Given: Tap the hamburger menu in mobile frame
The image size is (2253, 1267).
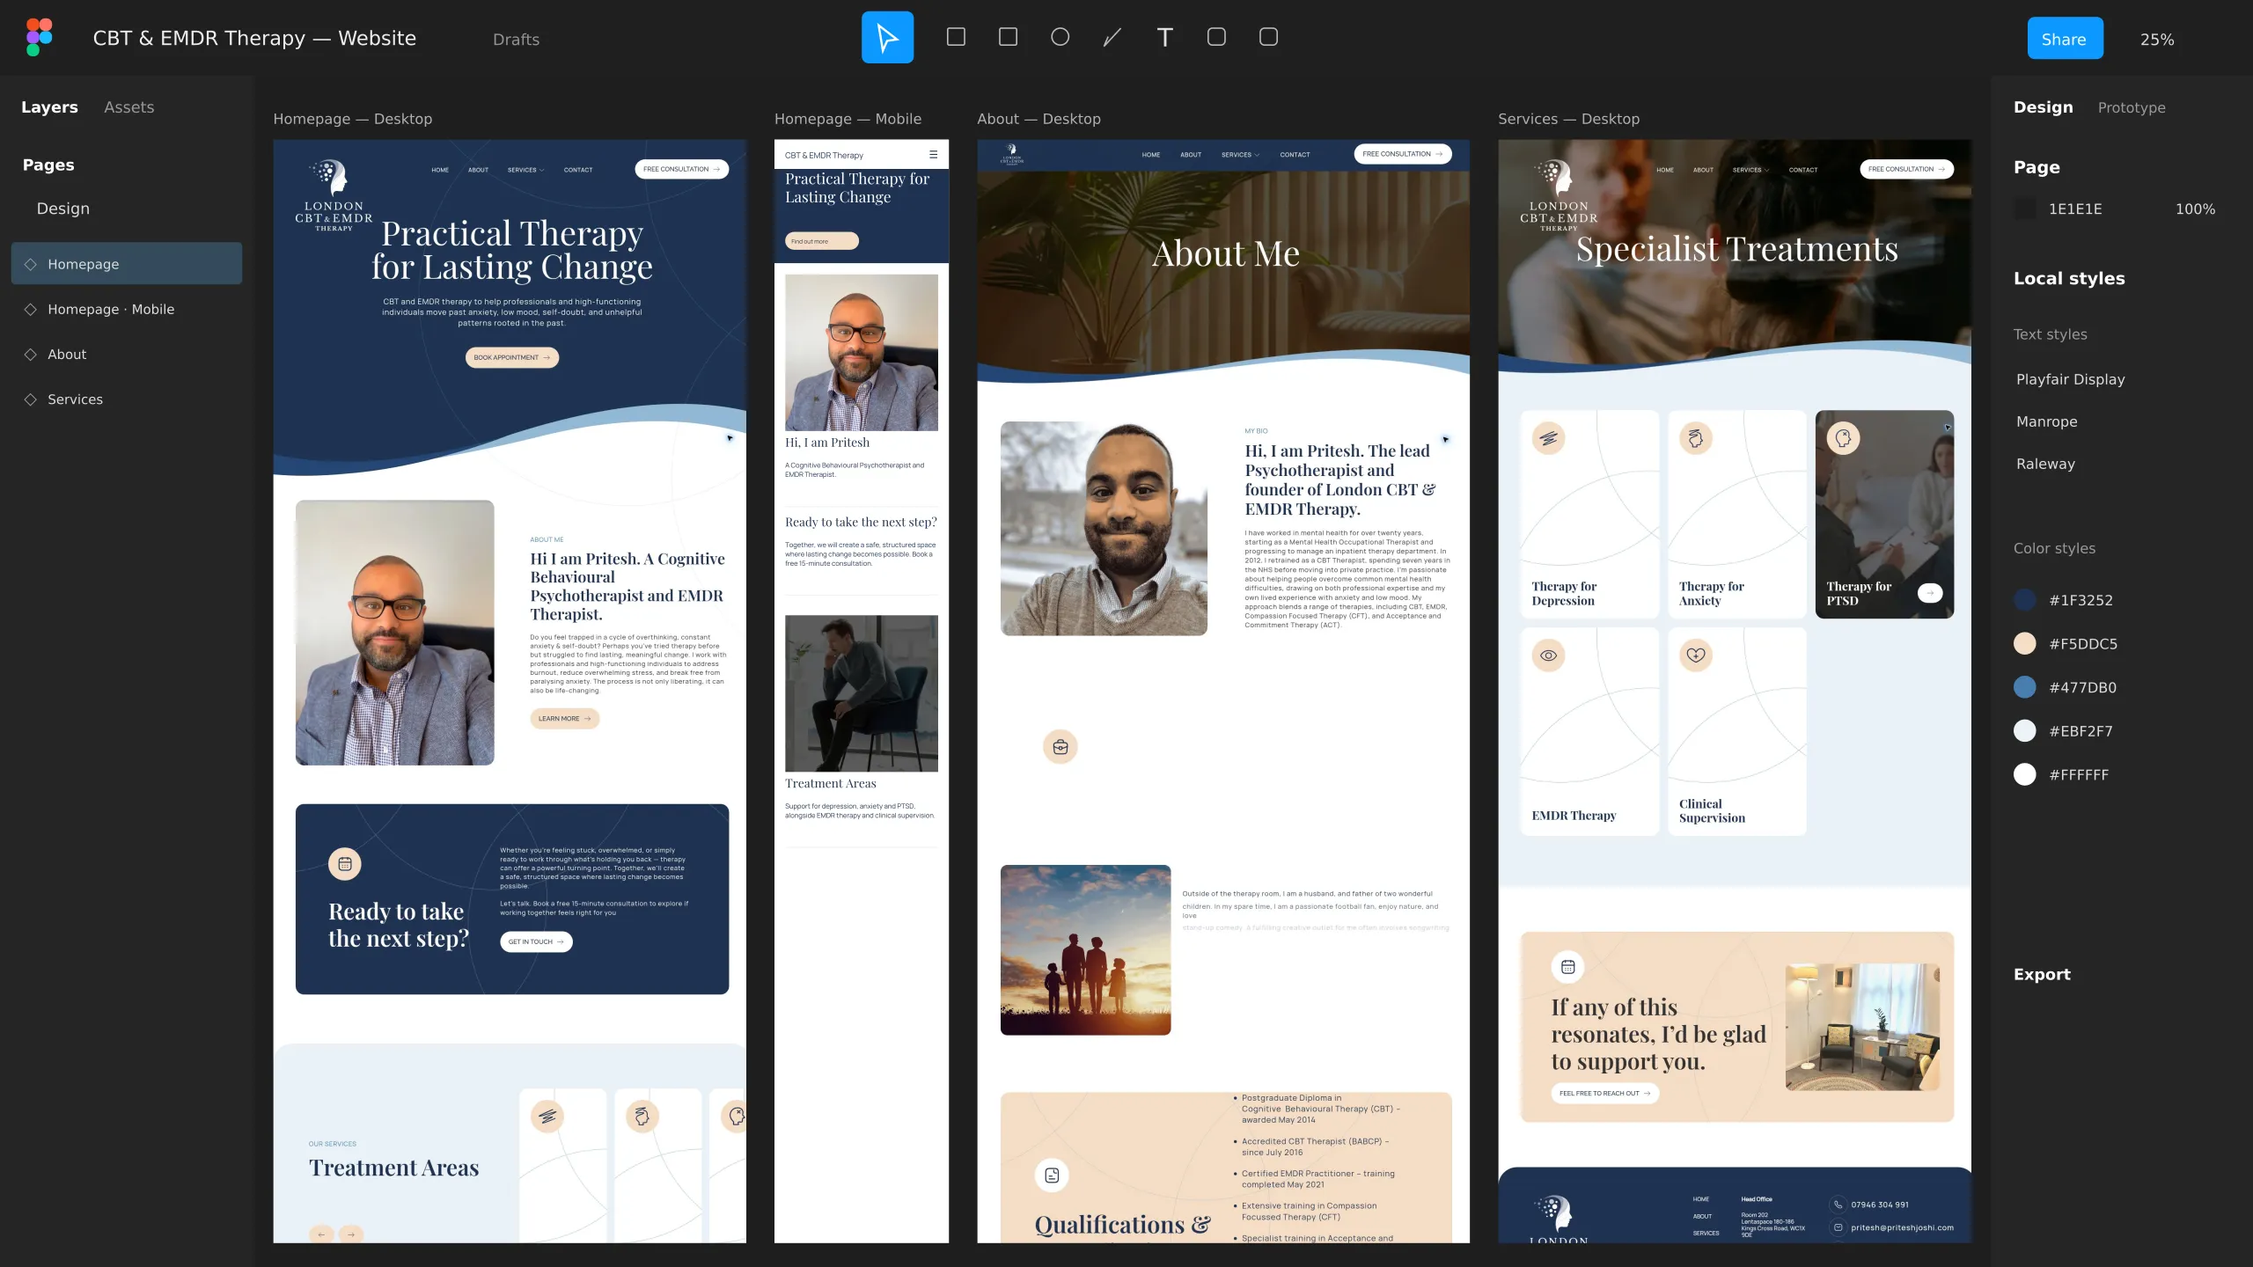Looking at the screenshot, I should 933,154.
